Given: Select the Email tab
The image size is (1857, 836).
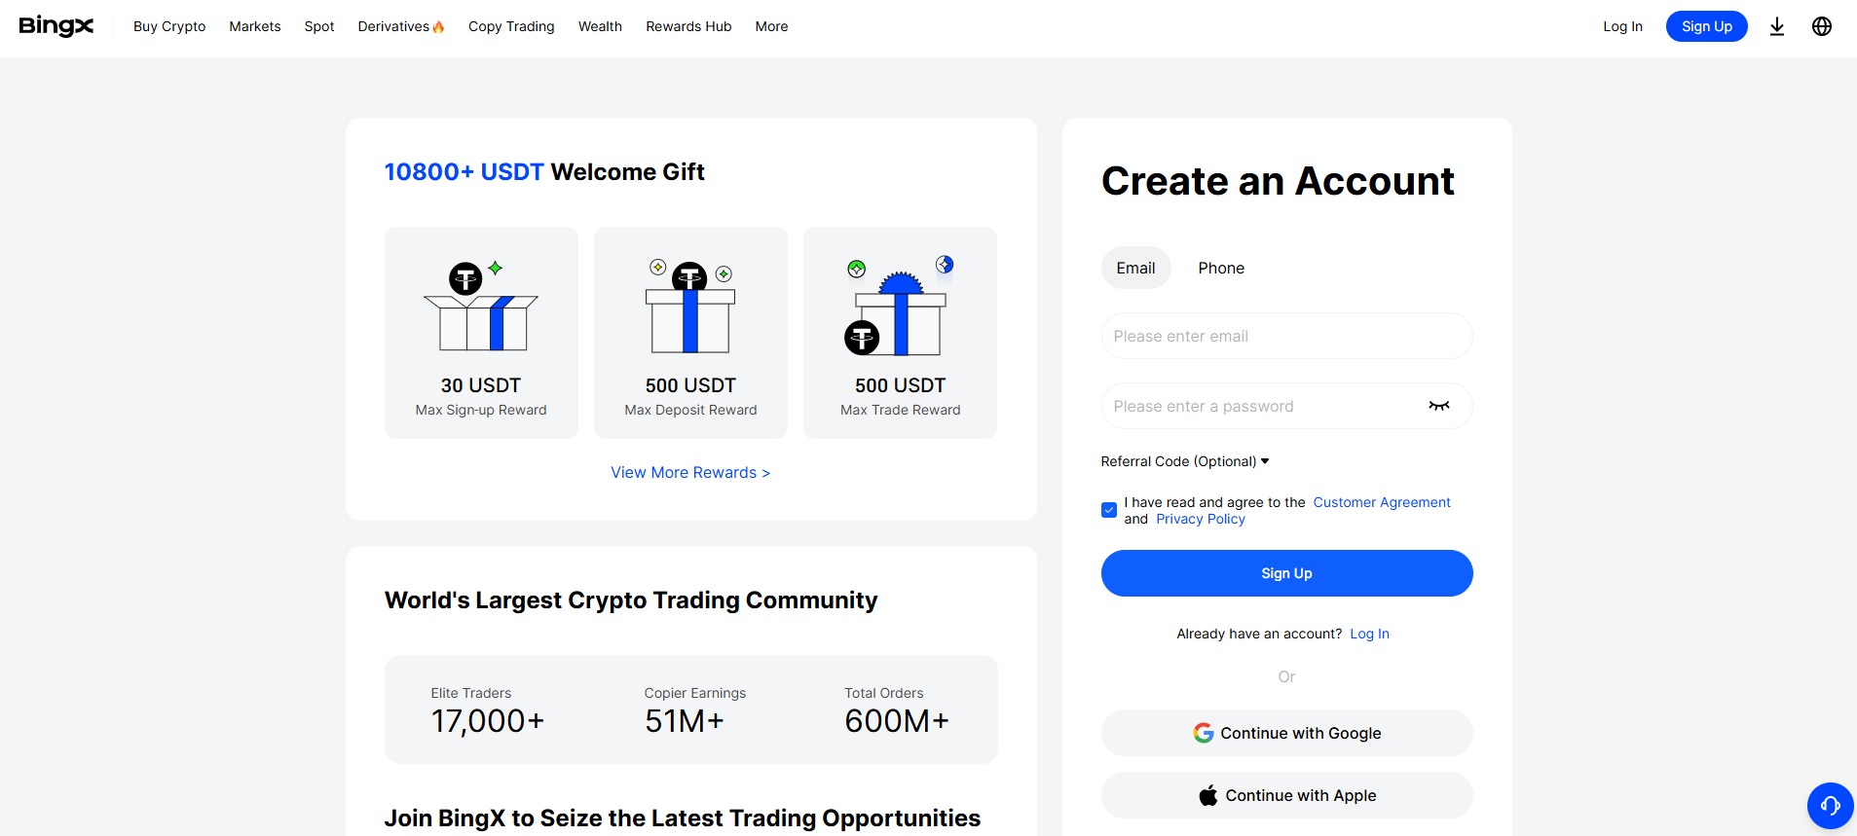Looking at the screenshot, I should pos(1135,268).
